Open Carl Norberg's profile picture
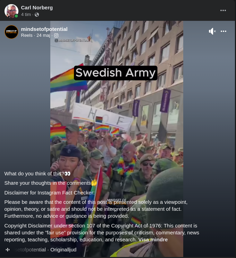Image resolution: width=236 pixels, height=258 pixels. click(x=11, y=11)
